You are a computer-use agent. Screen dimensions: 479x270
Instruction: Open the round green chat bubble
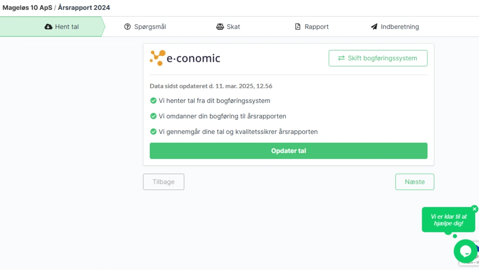[x=465, y=251]
